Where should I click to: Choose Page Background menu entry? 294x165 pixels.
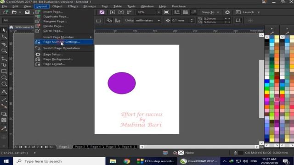[x=64, y=59]
